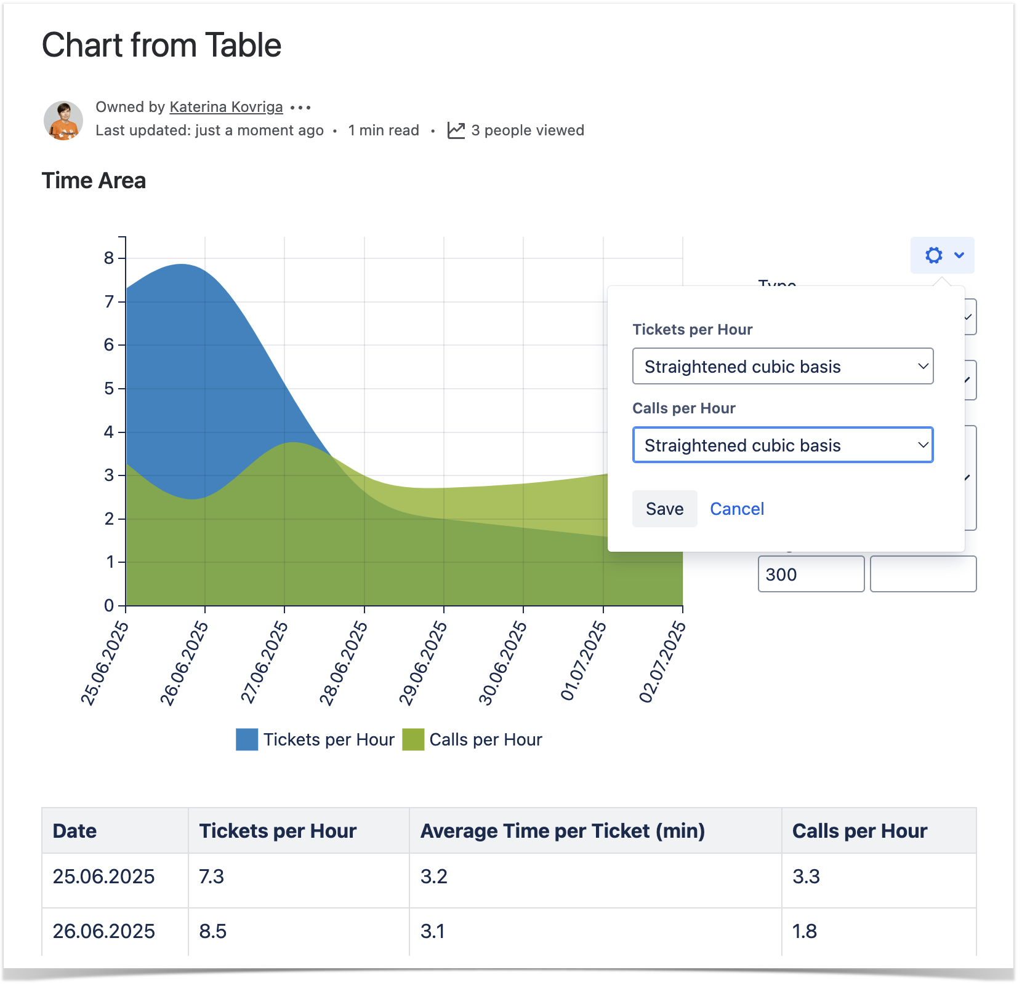This screenshot has width=1022, height=986.
Task: Click the empty field next to 300
Action: pos(922,575)
